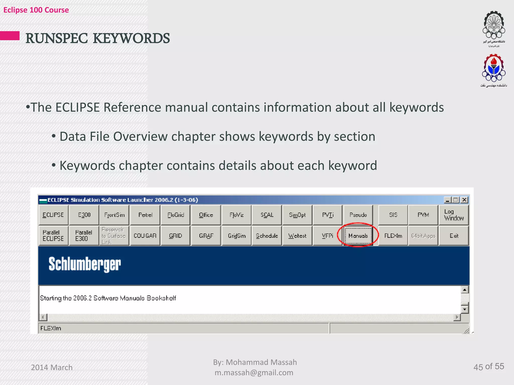Screen dimensions: 514x385
Task: Launch the GRAF plotting tool
Action: (206, 236)
